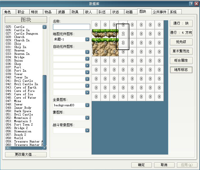This screenshot has width=200, height=170.
Task: Select the 队伍 tab
Action: click(104, 12)
